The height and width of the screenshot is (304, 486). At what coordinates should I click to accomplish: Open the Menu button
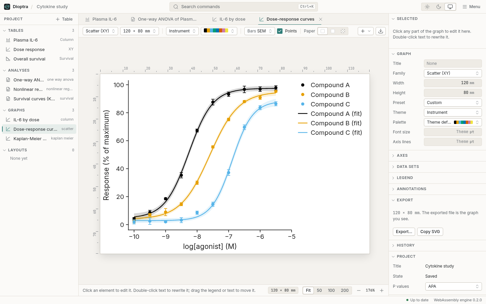click(471, 7)
